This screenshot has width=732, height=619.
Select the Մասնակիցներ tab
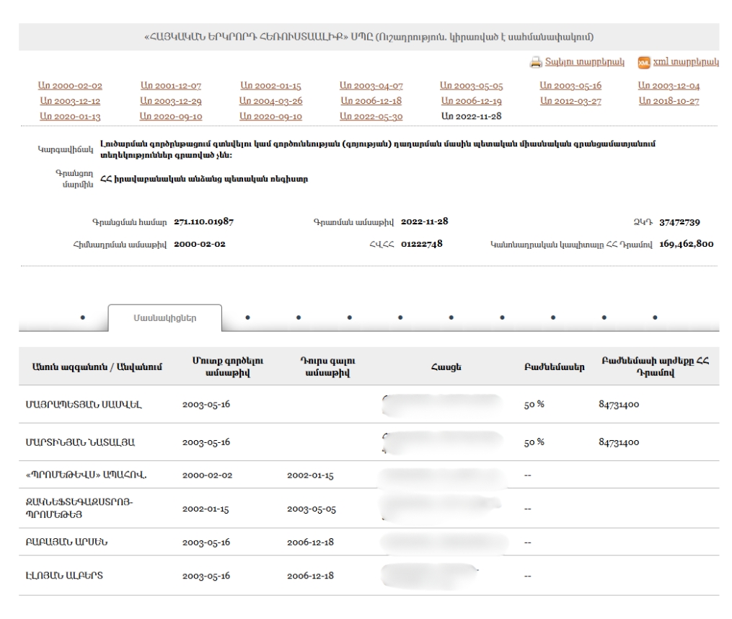tap(165, 316)
